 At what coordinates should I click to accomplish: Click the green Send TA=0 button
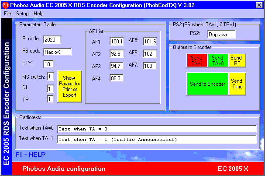[x=218, y=60]
